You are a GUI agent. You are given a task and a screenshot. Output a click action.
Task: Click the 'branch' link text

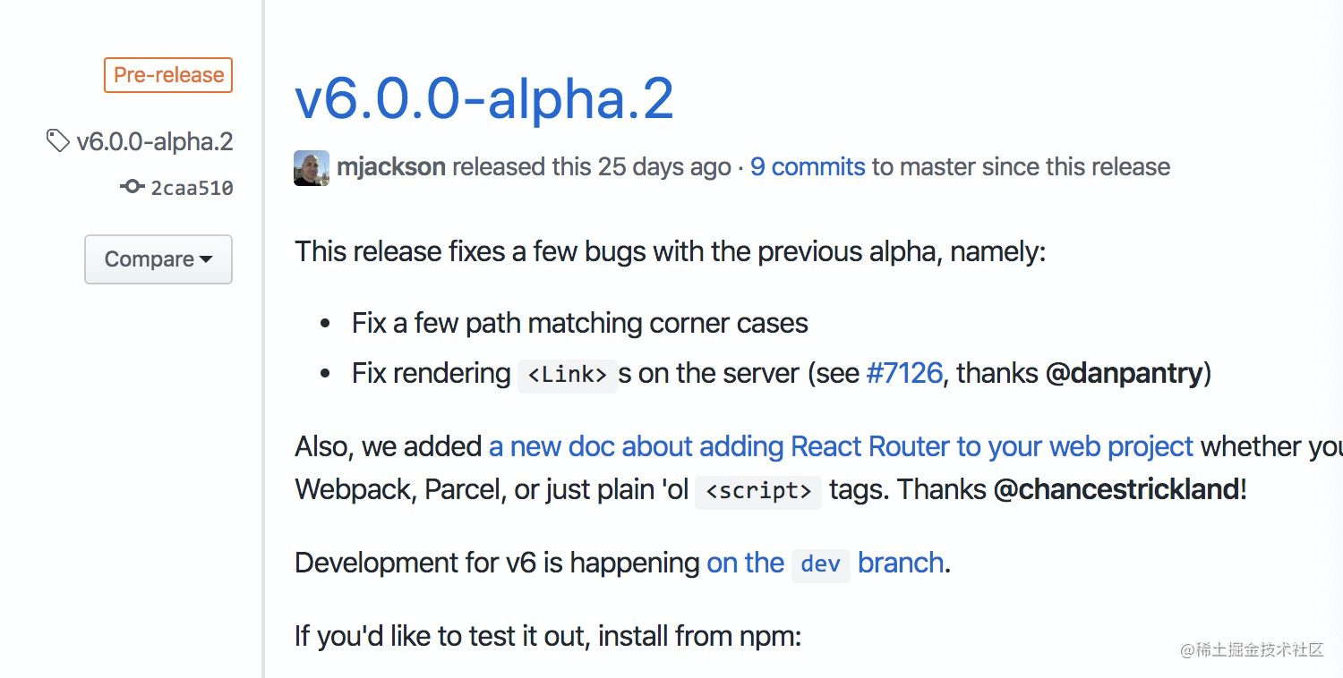[x=901, y=563]
